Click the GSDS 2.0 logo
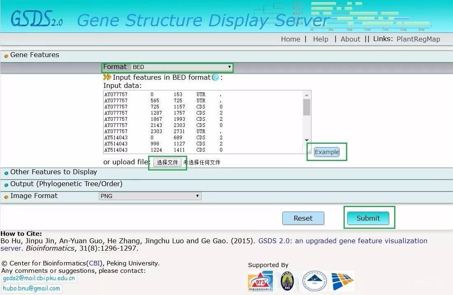453x295 pixels. click(x=37, y=19)
